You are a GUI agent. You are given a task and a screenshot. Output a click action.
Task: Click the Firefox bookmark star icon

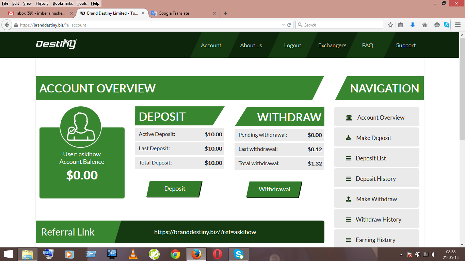coord(390,25)
